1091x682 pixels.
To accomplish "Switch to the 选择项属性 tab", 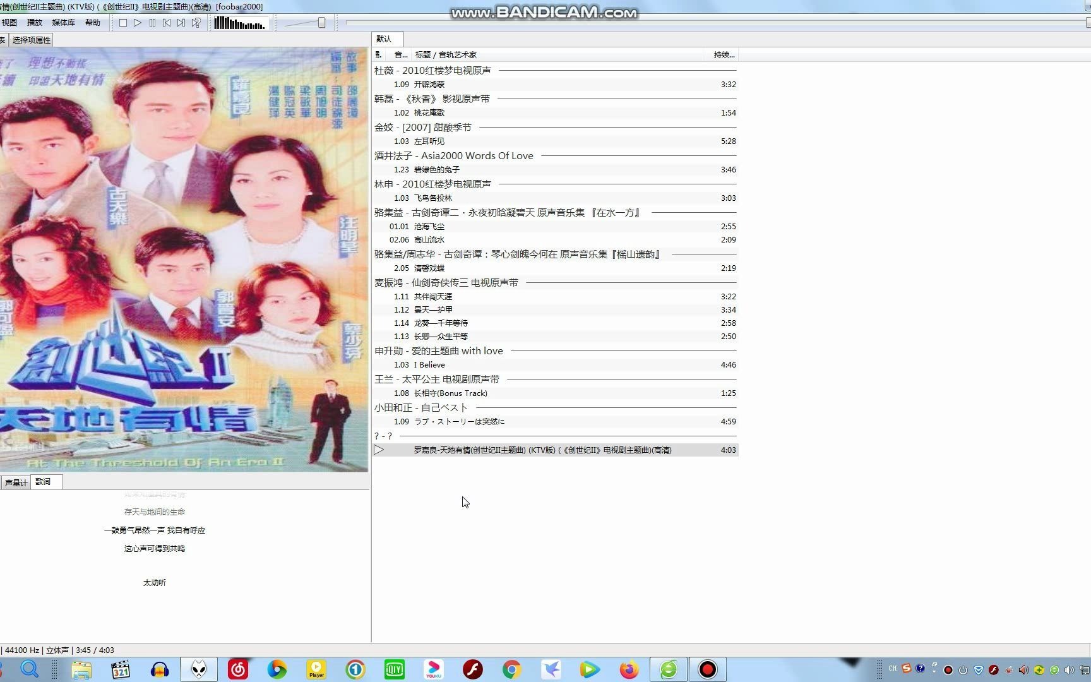I will (x=31, y=40).
